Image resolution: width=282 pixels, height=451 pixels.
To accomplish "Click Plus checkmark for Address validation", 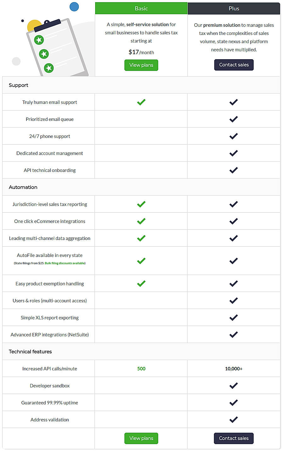I will (x=233, y=420).
